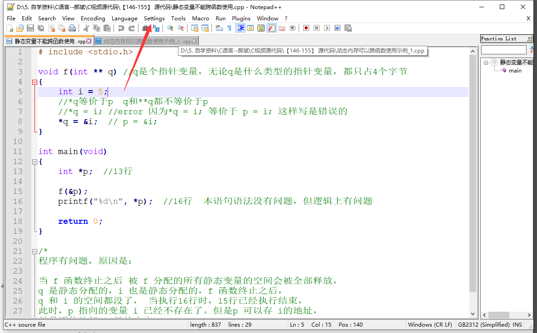537x333 pixels.
Task: Toggle synchronized horizontal scrolling icon
Action: tap(205, 28)
